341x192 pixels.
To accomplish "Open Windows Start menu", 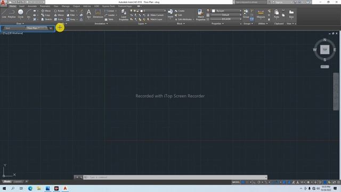I will [x=4, y=188].
